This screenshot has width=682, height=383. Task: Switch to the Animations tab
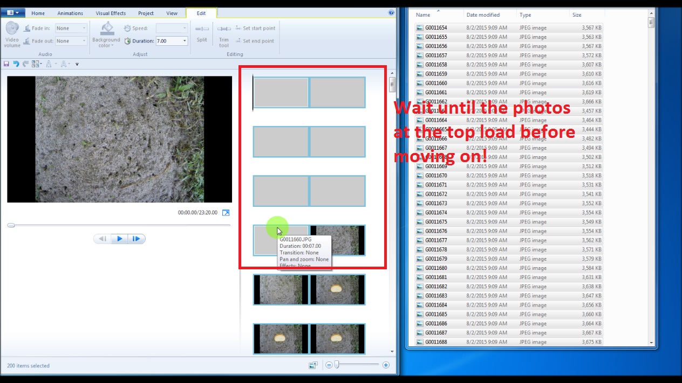(70, 13)
